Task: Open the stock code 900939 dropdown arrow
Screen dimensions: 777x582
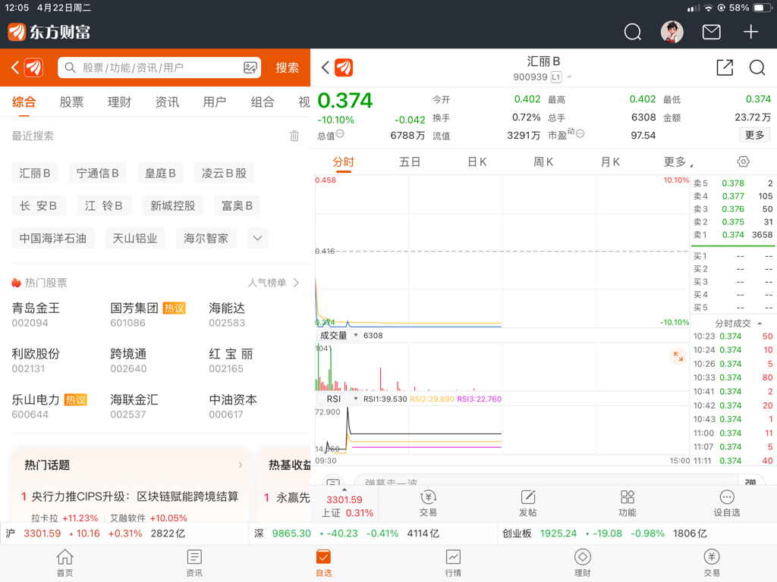Action: [x=569, y=77]
